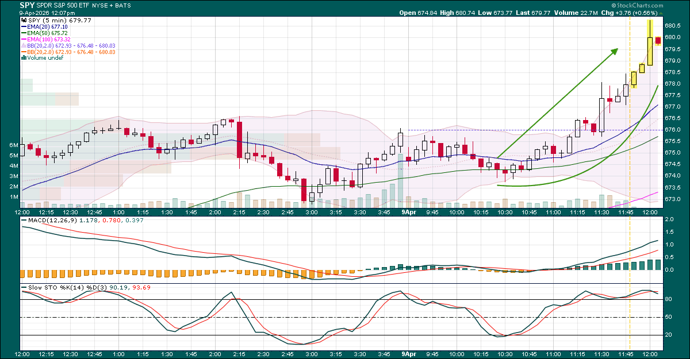690x359 pixels.
Task: Click the 1.5 label on MACD axis
Action: click(x=670, y=232)
